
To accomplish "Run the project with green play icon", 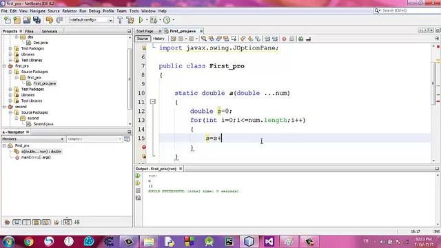I will [x=141, y=20].
